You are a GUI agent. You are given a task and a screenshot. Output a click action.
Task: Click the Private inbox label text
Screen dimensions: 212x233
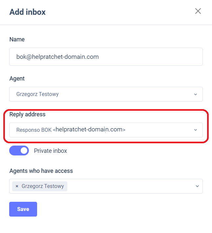[x=51, y=151]
